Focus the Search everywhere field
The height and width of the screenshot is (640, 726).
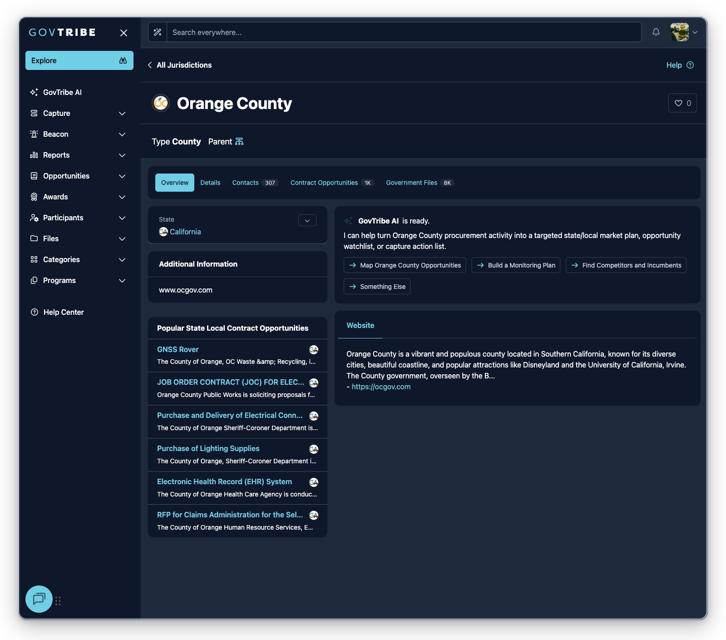(404, 32)
